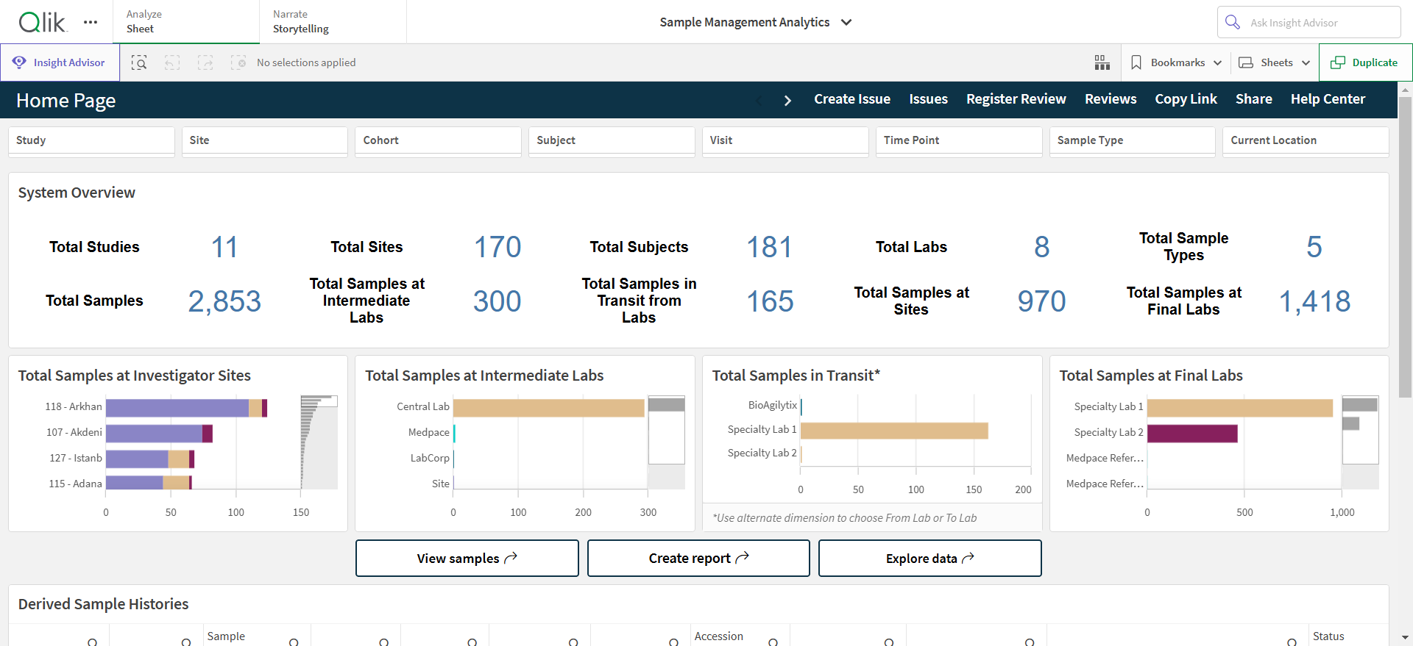Open the Study filter pane
Screen dimensions: 1413x646
[91, 140]
